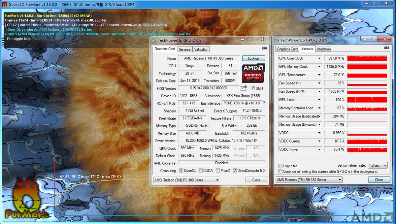Screen dimensions: 396x224
Task: Open the Memory Usage (Dynamic) sensor dropdown
Action: (319, 125)
